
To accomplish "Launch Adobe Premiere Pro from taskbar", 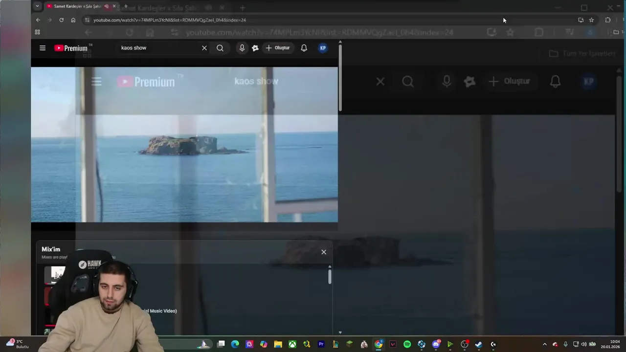I will [321, 344].
